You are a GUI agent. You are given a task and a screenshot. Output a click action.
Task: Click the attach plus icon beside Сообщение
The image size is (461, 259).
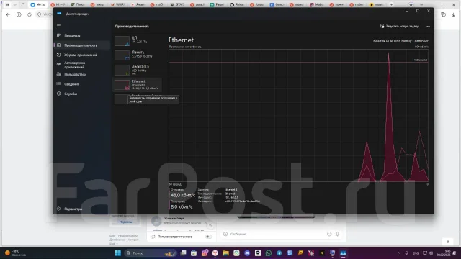(x=225, y=234)
